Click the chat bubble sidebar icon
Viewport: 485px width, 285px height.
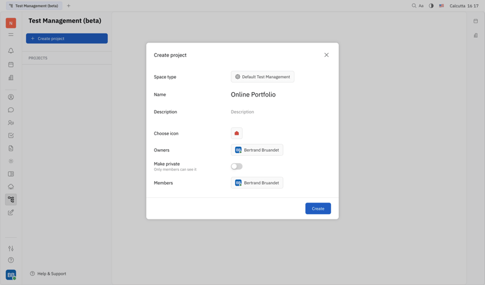click(11, 110)
